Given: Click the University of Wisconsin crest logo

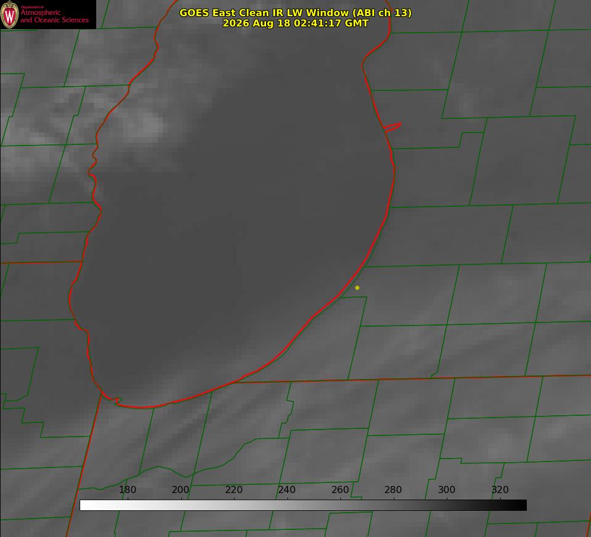Looking at the screenshot, I should tap(10, 14).
